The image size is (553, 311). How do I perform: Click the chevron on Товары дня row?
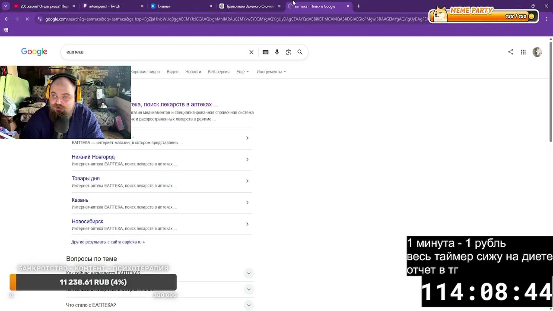pos(247,181)
